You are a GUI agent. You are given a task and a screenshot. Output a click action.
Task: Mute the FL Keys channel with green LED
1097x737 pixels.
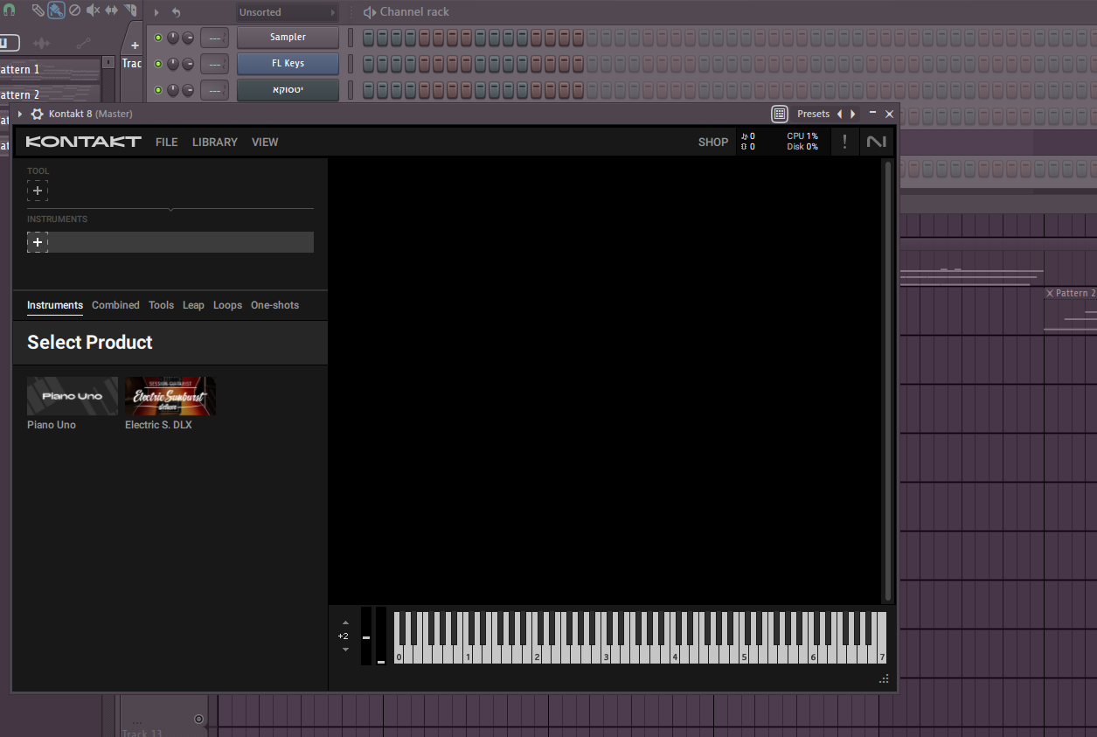[158, 64]
